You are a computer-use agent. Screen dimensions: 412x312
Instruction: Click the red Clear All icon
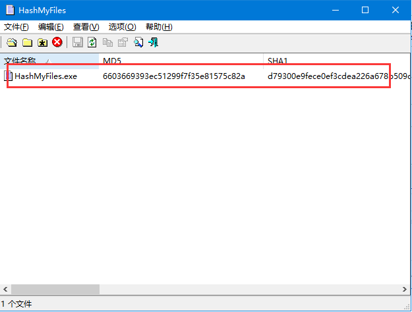pos(57,42)
